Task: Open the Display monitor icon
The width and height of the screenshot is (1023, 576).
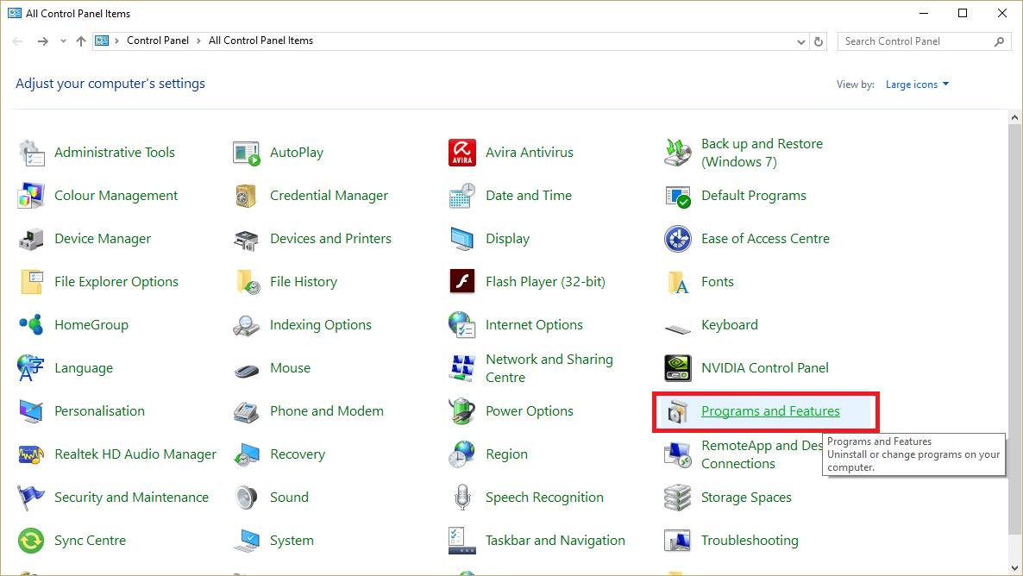Action: tap(462, 239)
